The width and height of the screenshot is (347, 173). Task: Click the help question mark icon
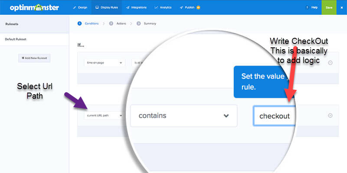pos(307,7)
